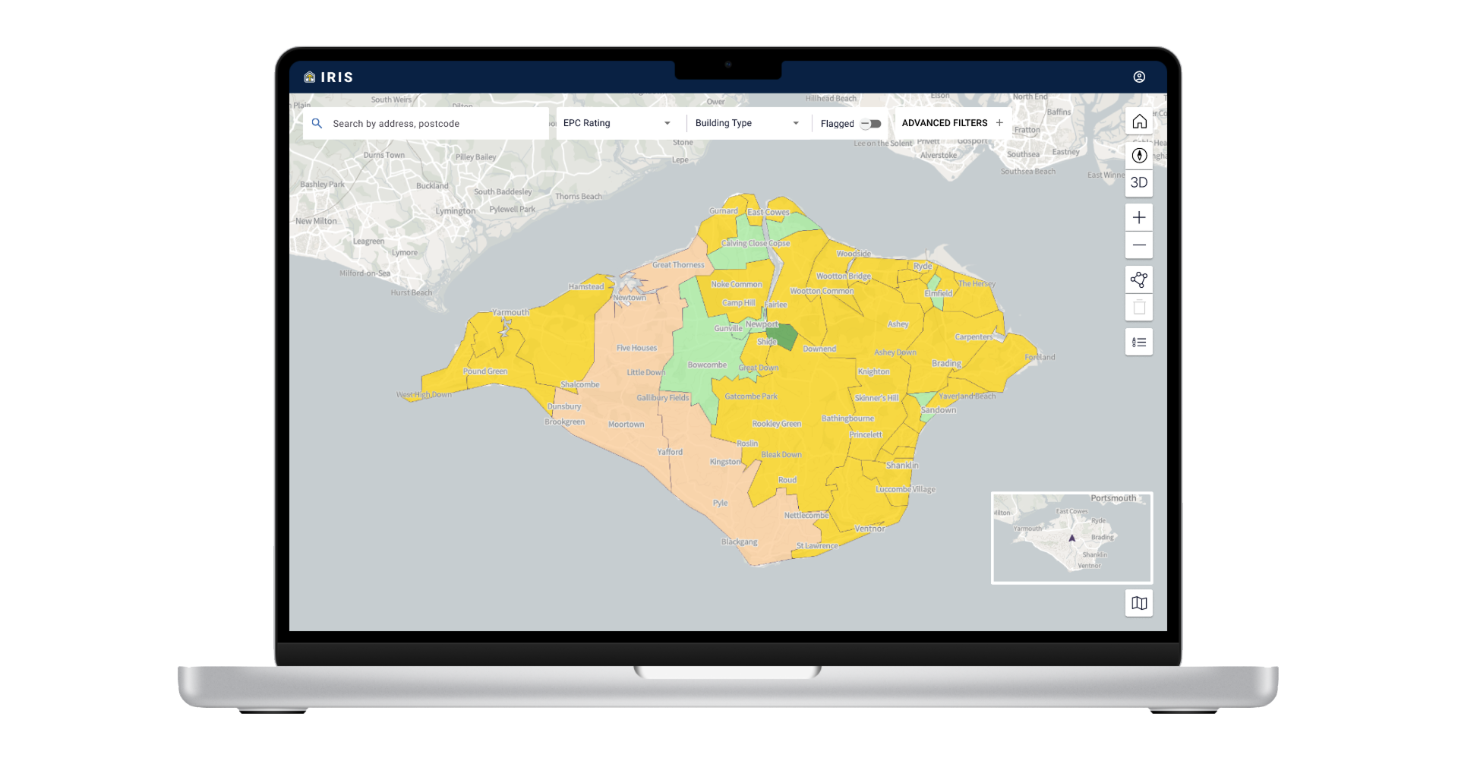Click the magnifier search icon
1458x761 pixels.
pos(317,123)
